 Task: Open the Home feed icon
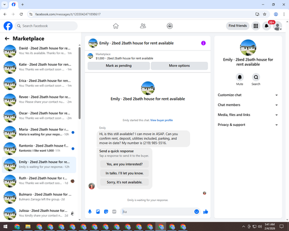click(116, 26)
